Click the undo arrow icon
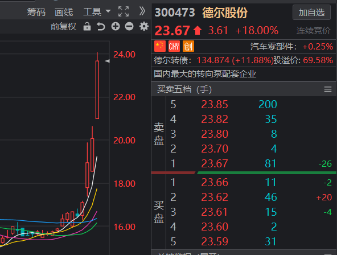Viewport: 337px width, 255px height. click(101, 26)
